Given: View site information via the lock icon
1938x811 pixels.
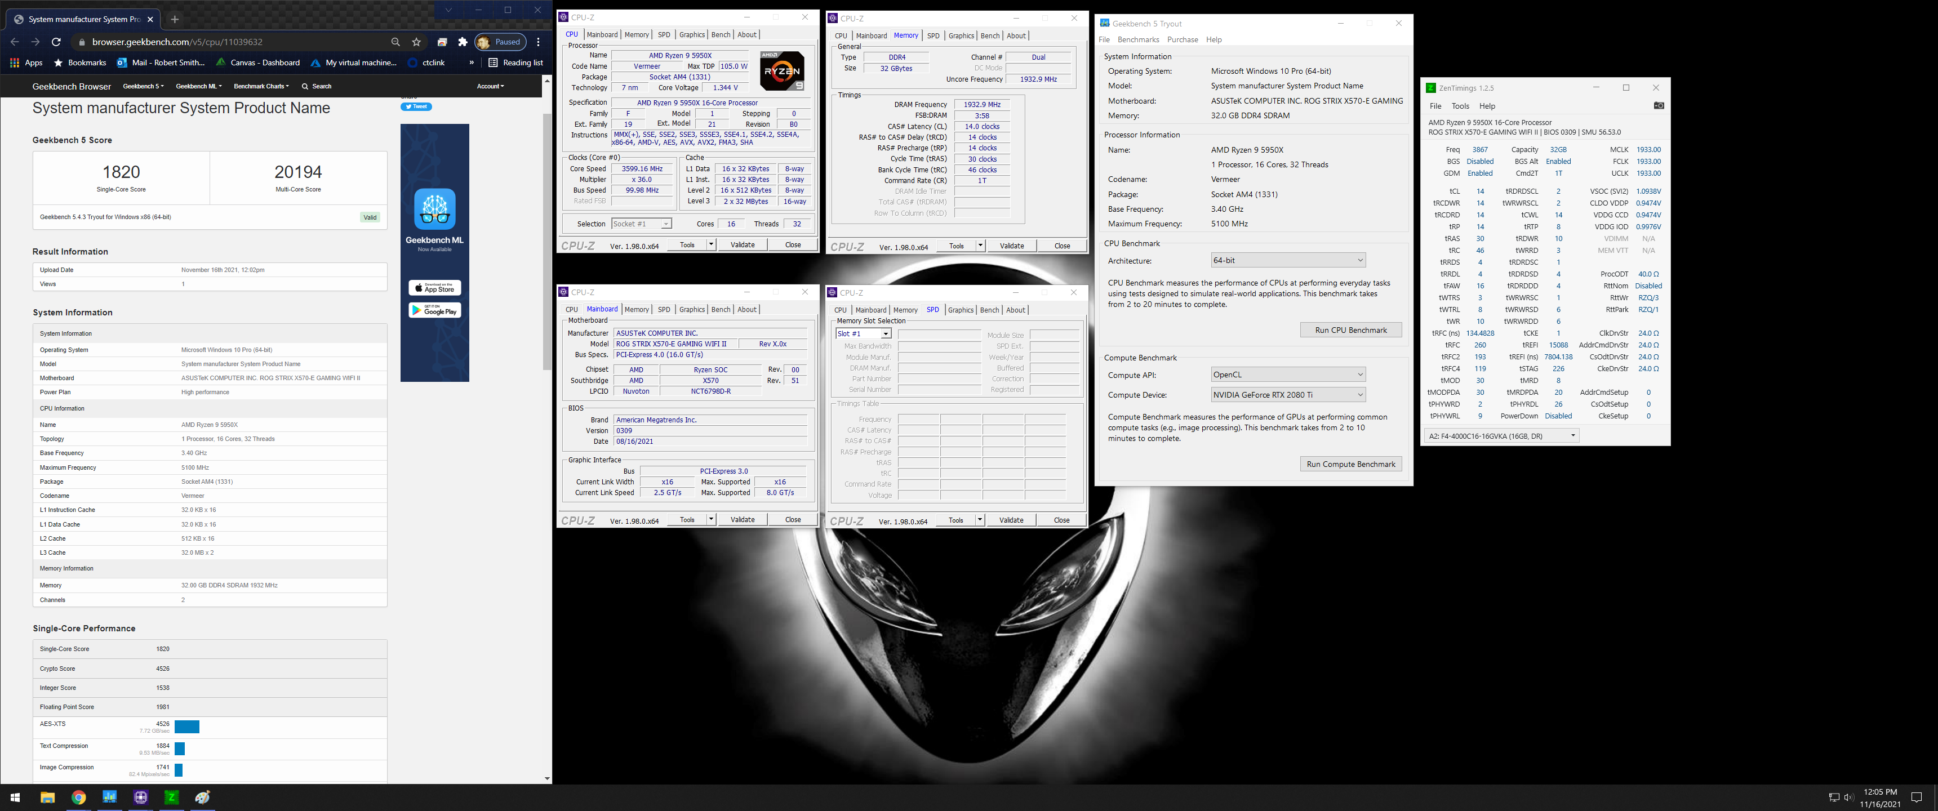Looking at the screenshot, I should click(82, 42).
